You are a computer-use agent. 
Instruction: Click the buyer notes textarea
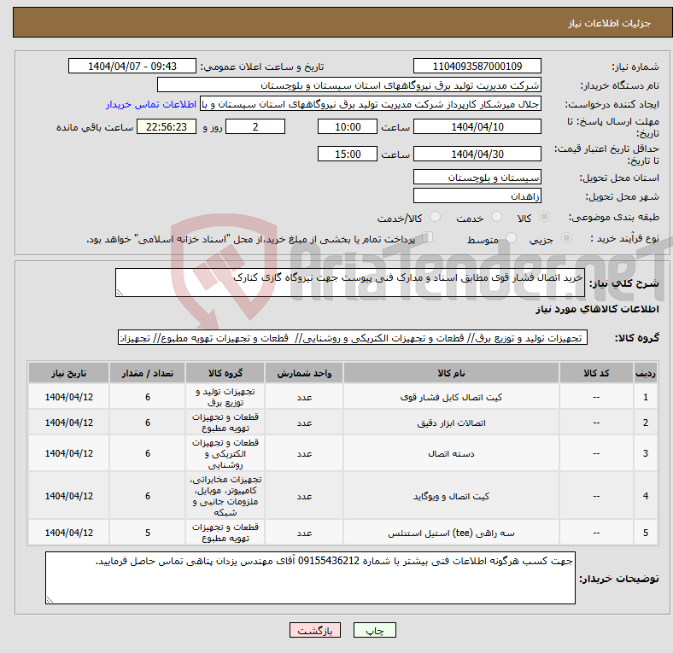pyautogui.click(x=310, y=578)
